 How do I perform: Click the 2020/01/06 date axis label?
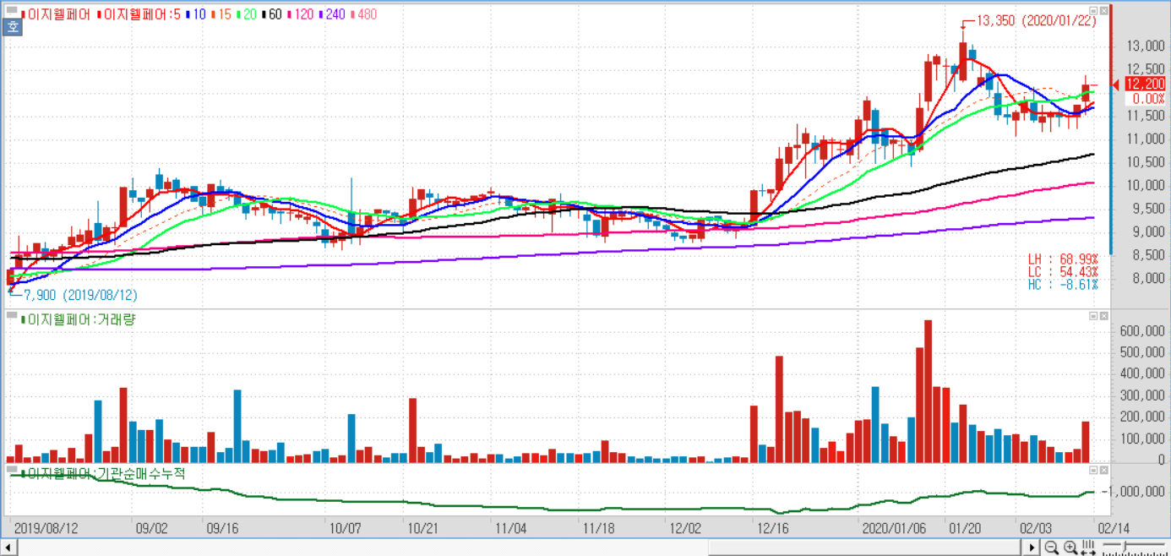[894, 528]
